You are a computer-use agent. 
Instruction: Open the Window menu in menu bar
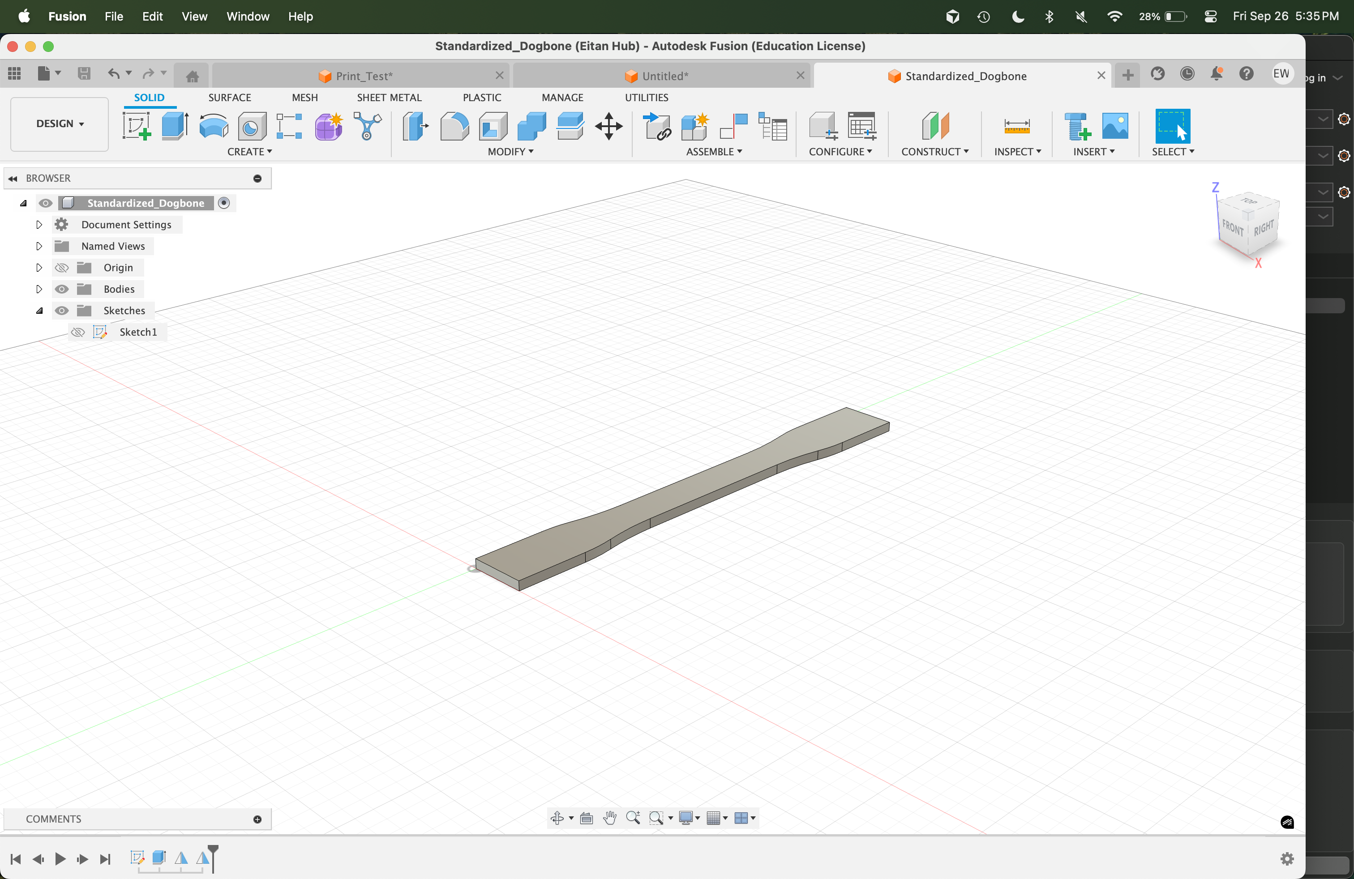pos(248,17)
